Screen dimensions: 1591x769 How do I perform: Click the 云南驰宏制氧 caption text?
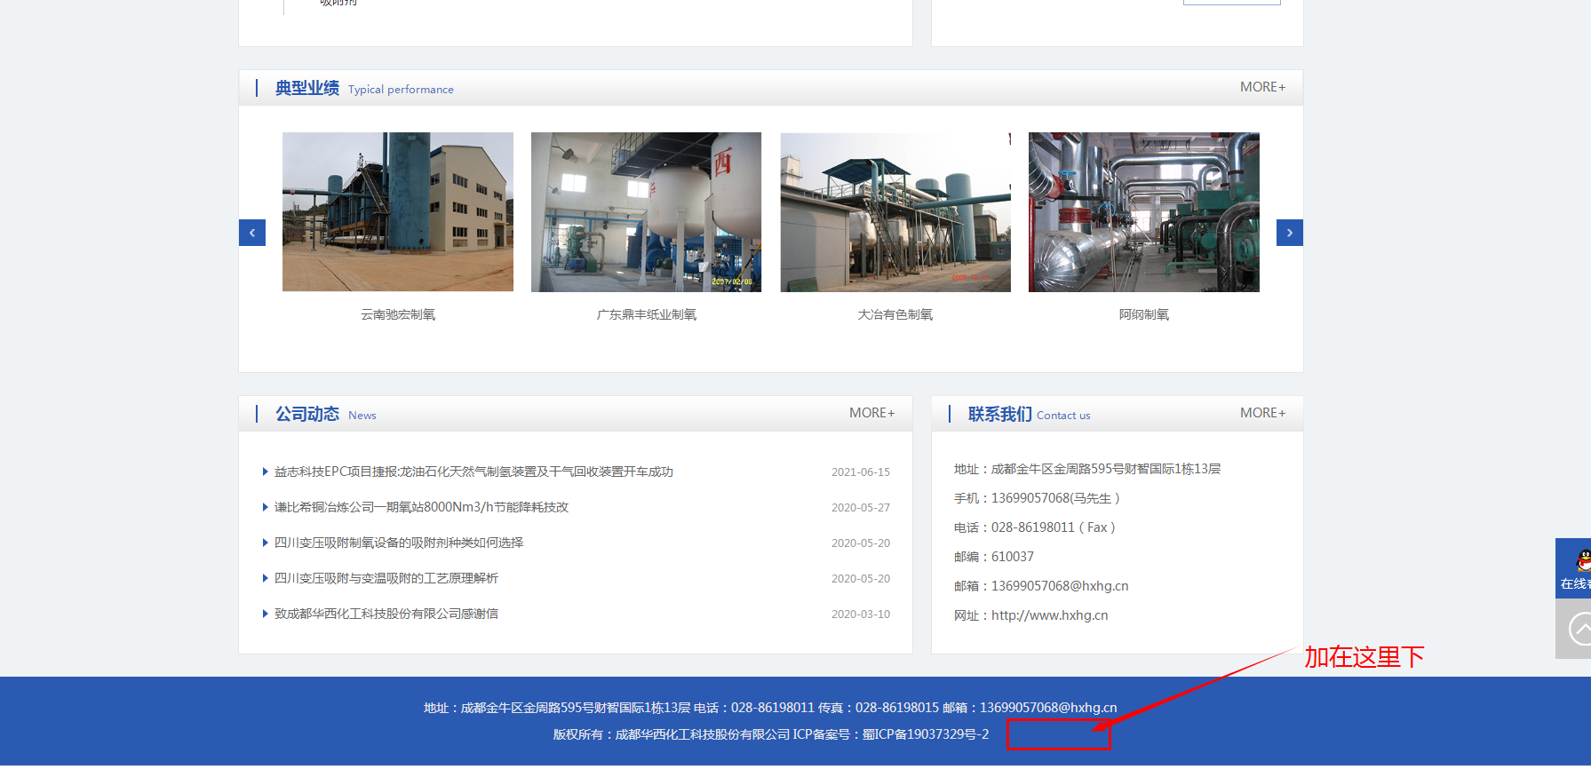(397, 314)
